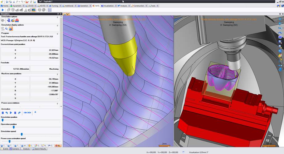Click the Simulation speed slider handle
The height and width of the screenshot is (154, 284).
point(22,134)
